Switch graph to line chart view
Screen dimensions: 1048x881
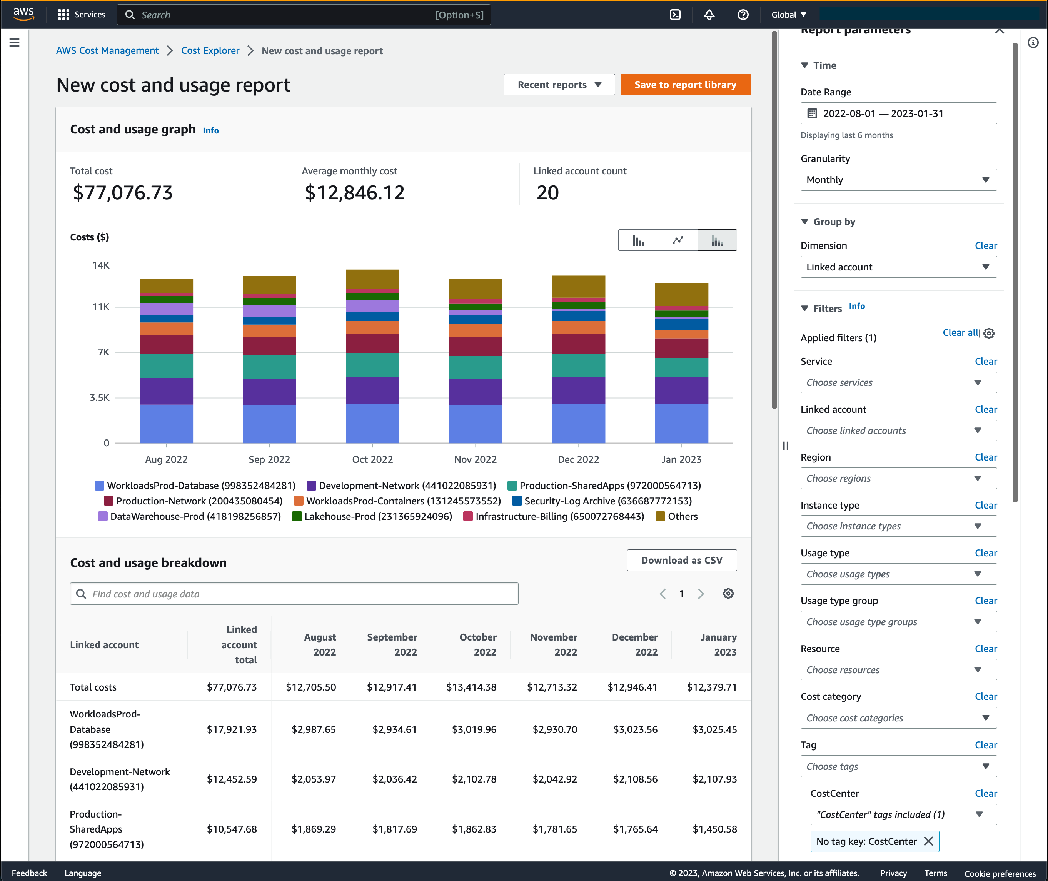(678, 240)
